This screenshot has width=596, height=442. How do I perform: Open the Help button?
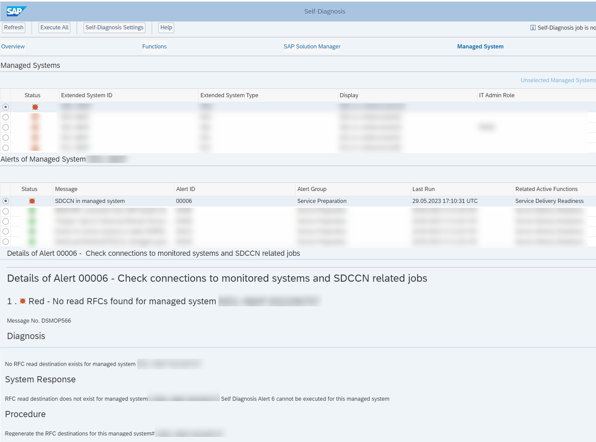point(166,28)
